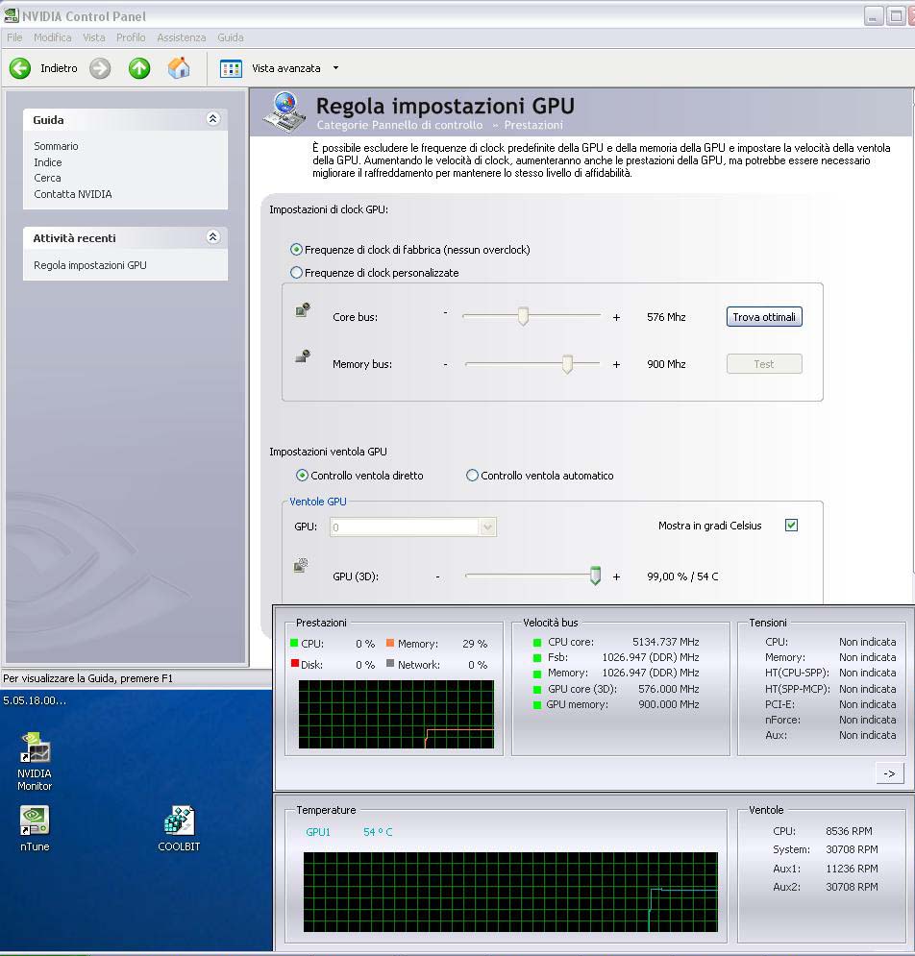The image size is (915, 956).
Task: Select Frequenze di clock personalizzate option
Action: (x=296, y=273)
